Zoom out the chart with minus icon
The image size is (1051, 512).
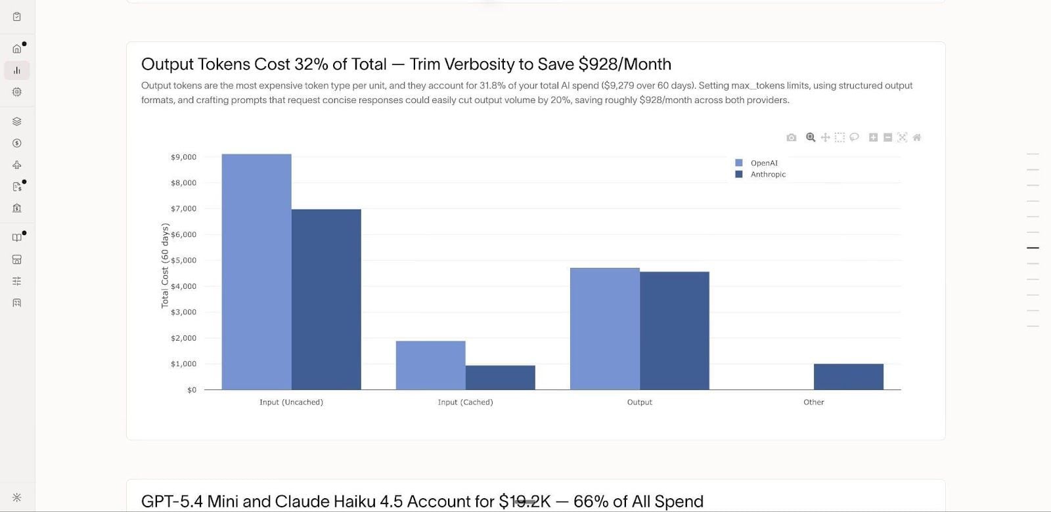[887, 137]
